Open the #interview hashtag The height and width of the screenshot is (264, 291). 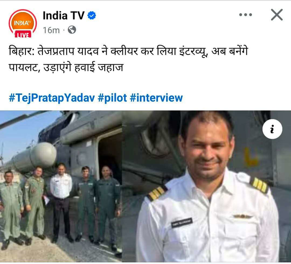click(x=156, y=98)
